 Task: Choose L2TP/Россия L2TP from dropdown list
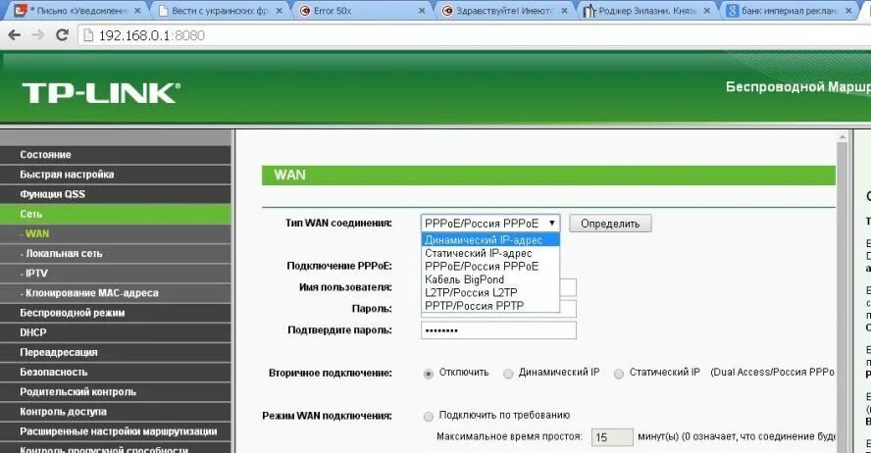490,292
